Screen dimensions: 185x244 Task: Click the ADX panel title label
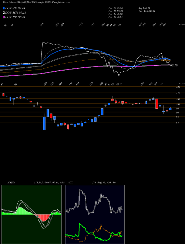tap(70, 183)
